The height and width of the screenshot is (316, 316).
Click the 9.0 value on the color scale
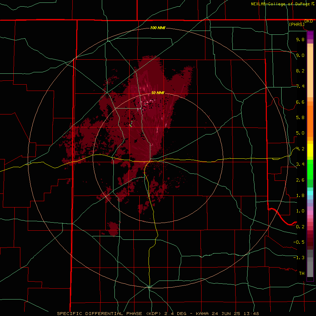300,55
